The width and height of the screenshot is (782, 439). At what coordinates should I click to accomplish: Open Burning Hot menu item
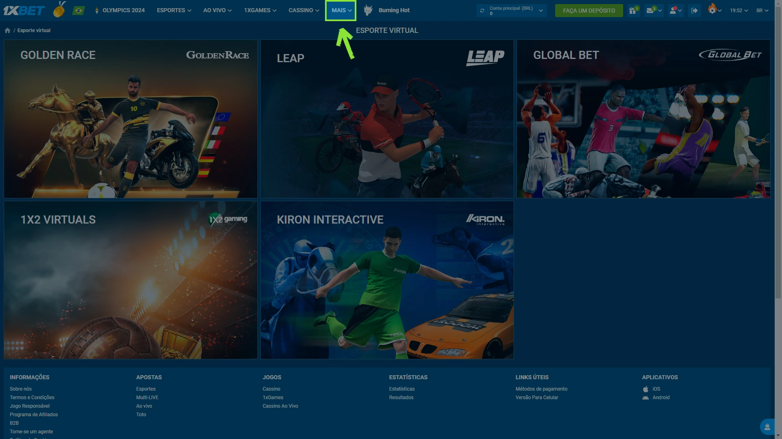click(394, 10)
